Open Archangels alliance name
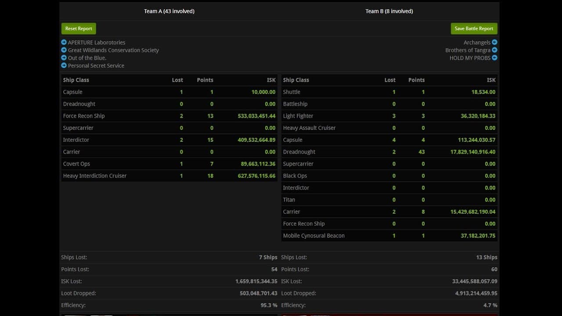 click(x=477, y=43)
